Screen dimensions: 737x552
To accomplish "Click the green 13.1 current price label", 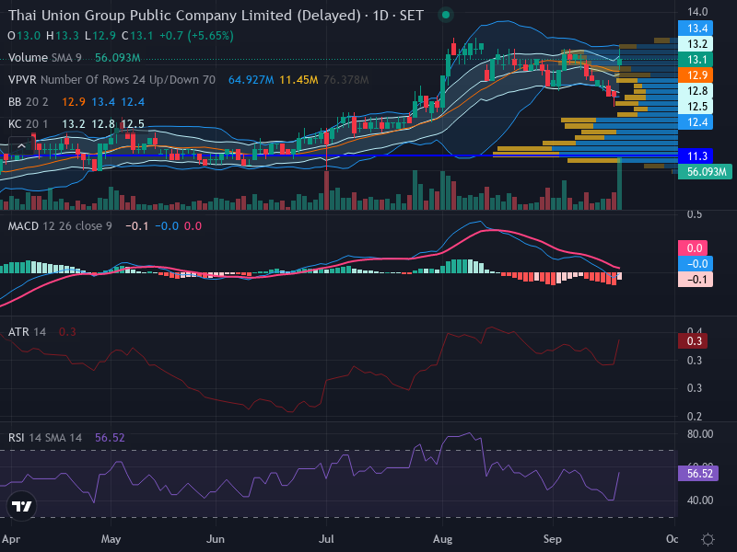I will coord(696,60).
